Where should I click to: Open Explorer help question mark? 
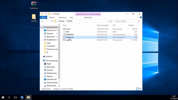tap(141, 17)
